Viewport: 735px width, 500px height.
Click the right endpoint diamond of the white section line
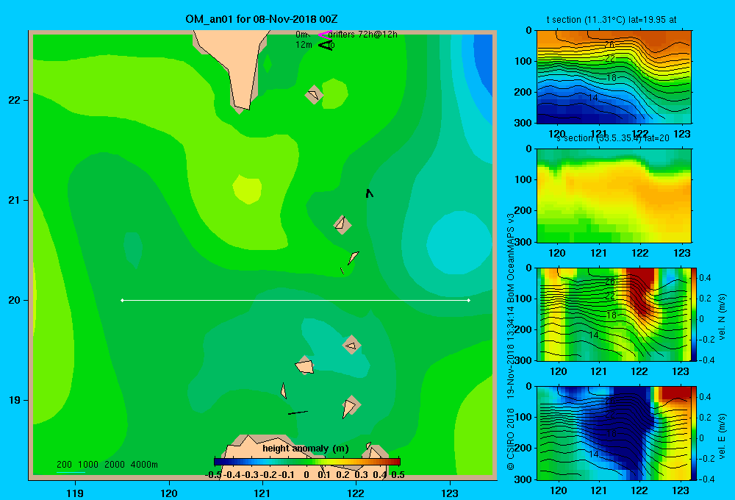[469, 300]
